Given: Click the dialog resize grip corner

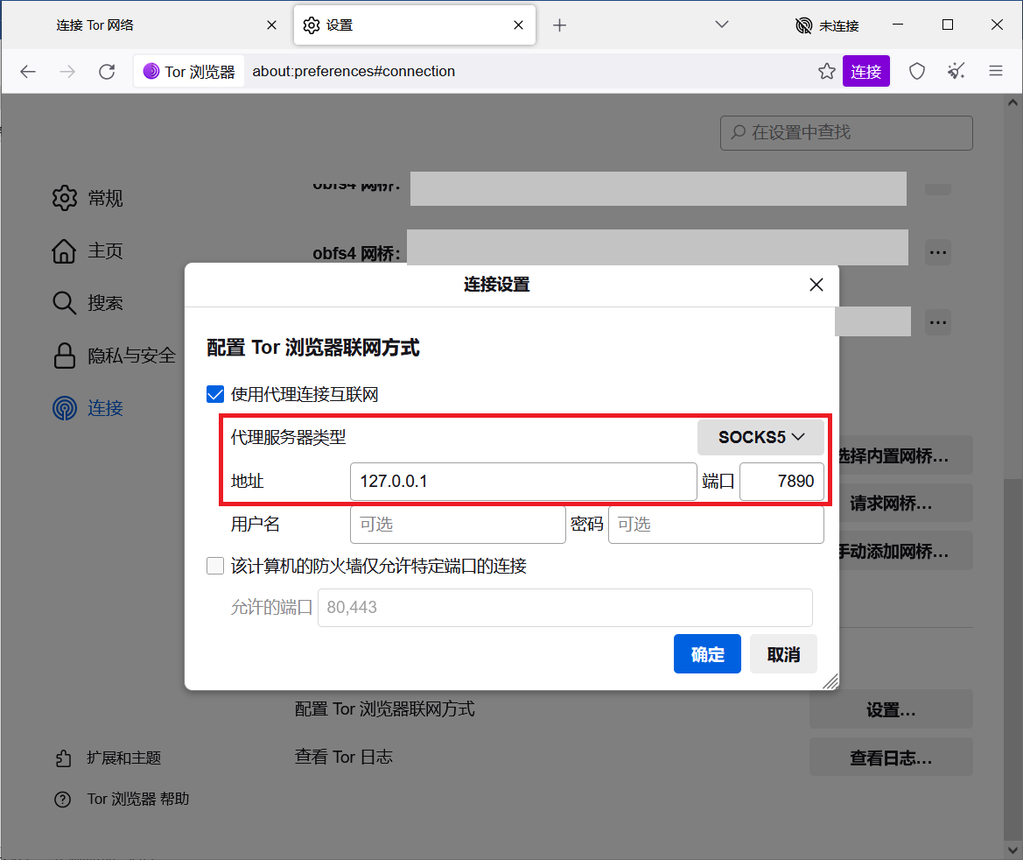Looking at the screenshot, I should (830, 681).
